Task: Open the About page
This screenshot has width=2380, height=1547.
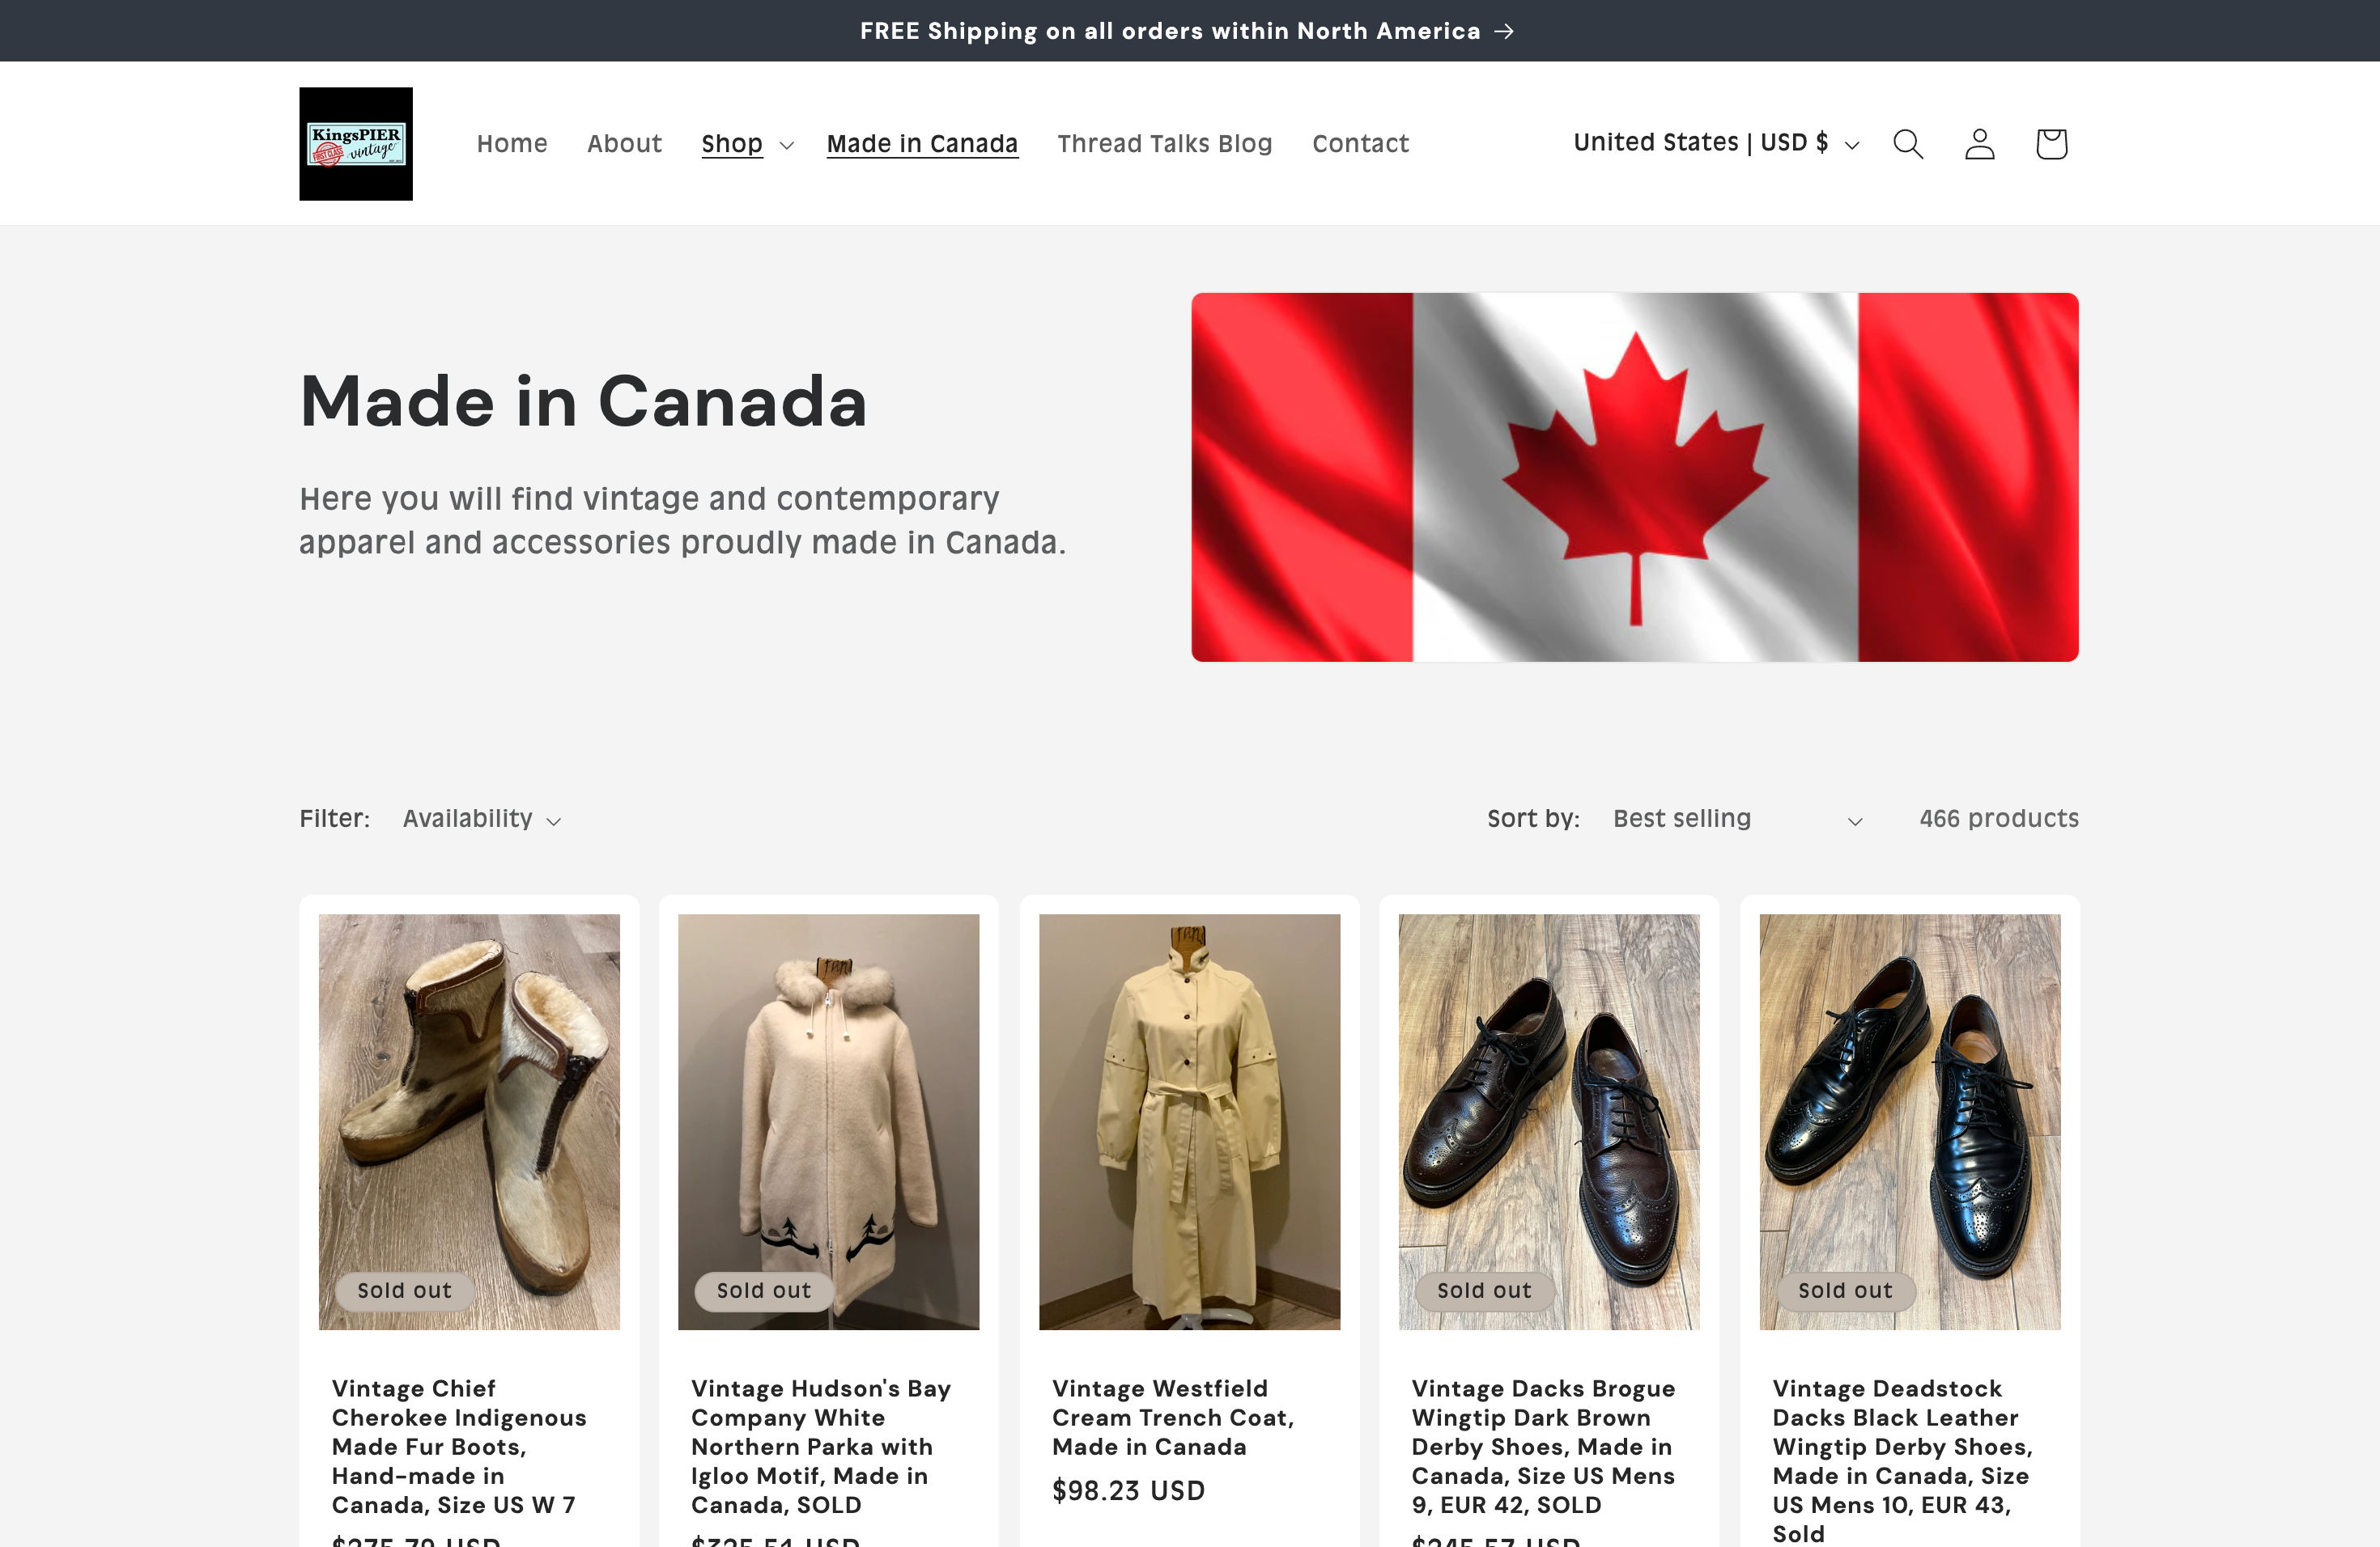Action: point(624,144)
